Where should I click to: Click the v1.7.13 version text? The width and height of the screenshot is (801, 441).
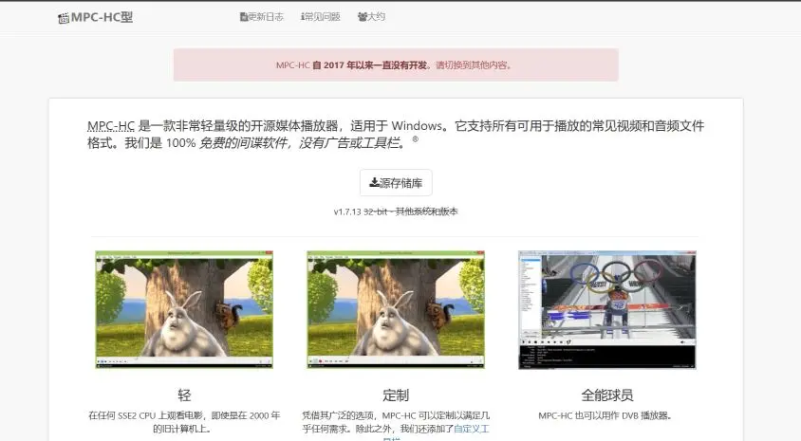tap(347, 211)
